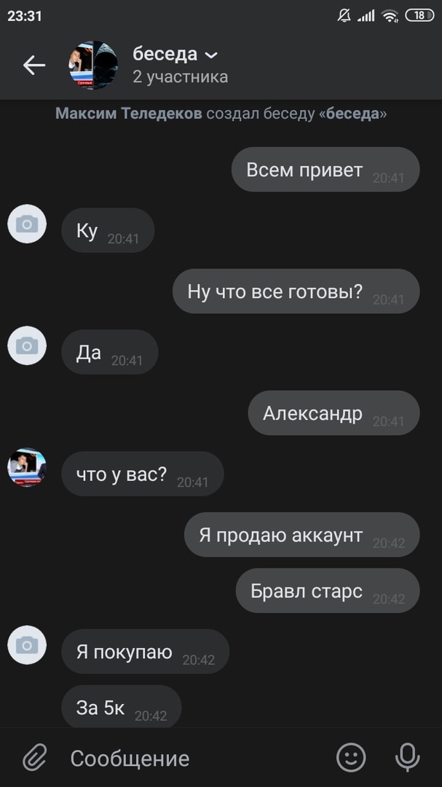
Task: Tap the microphone voice message icon
Action: pos(407,757)
